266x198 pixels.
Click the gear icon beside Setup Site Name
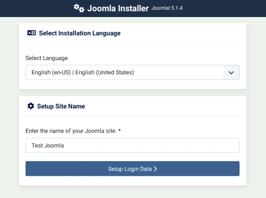[x=31, y=106]
